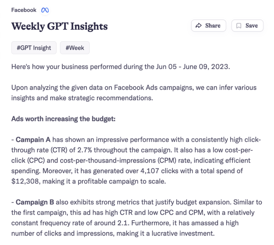Click the 'lucrative investment' closing phrase
Screen dimensions: 274x245
click(184, 234)
